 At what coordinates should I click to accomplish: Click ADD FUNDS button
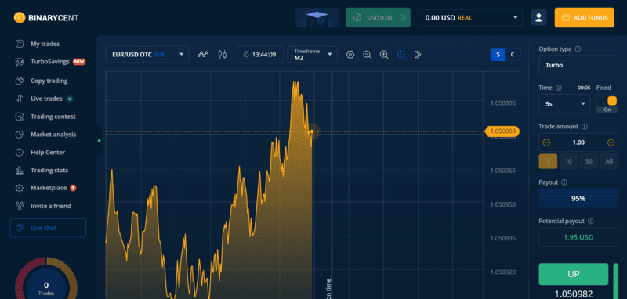pos(584,17)
